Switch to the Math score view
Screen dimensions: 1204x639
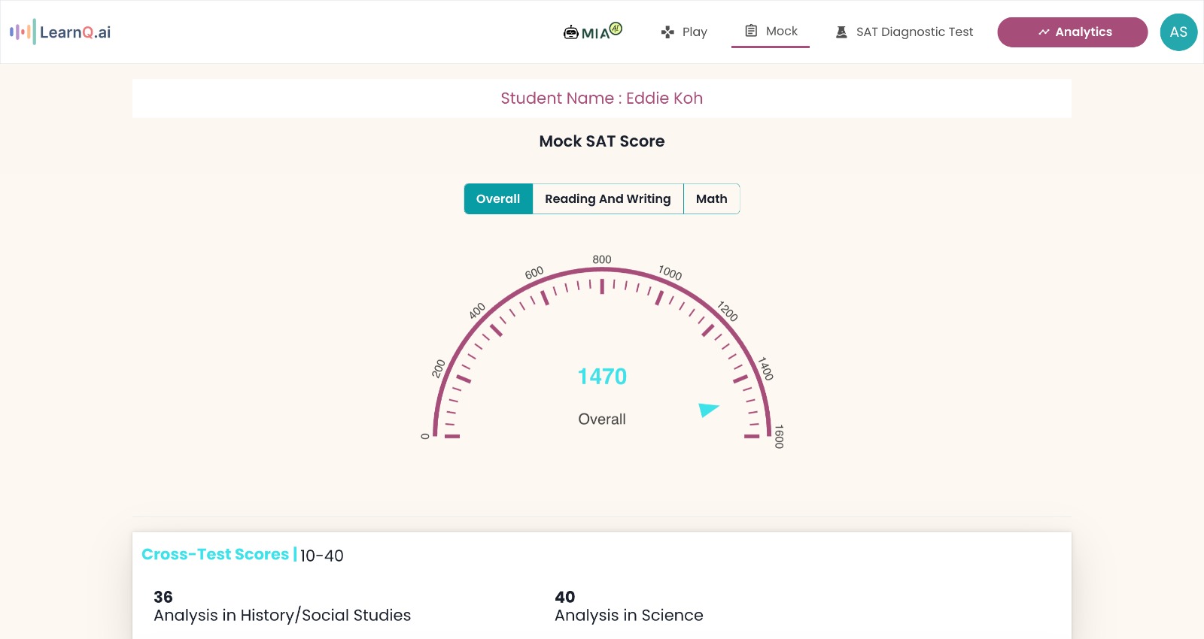pos(711,199)
